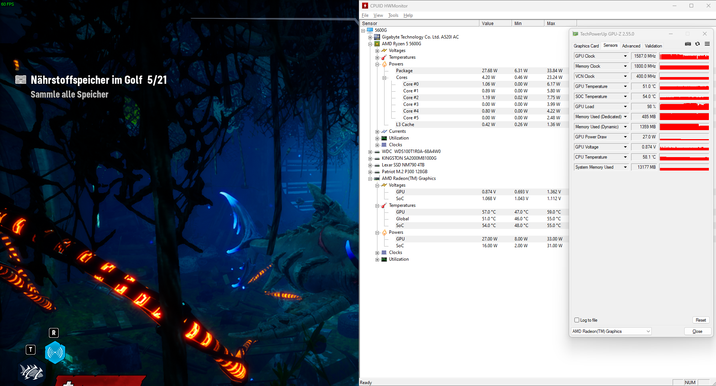Click the T key prompt in game
This screenshot has width=716, height=386.
31,350
